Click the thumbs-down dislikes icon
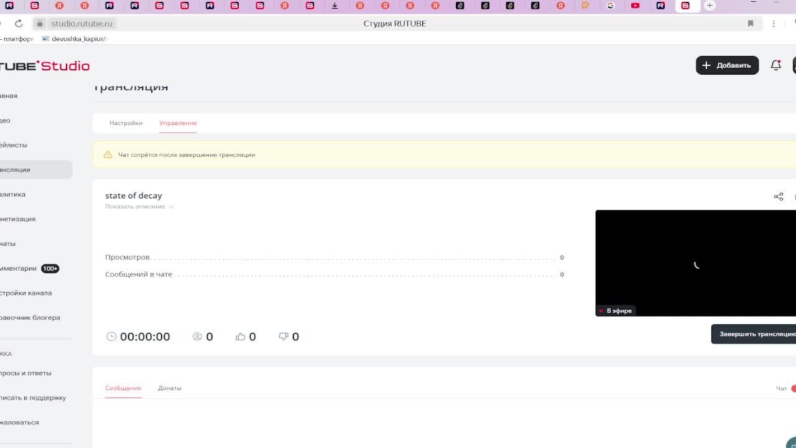Viewport: 796px width, 448px height. pos(284,337)
